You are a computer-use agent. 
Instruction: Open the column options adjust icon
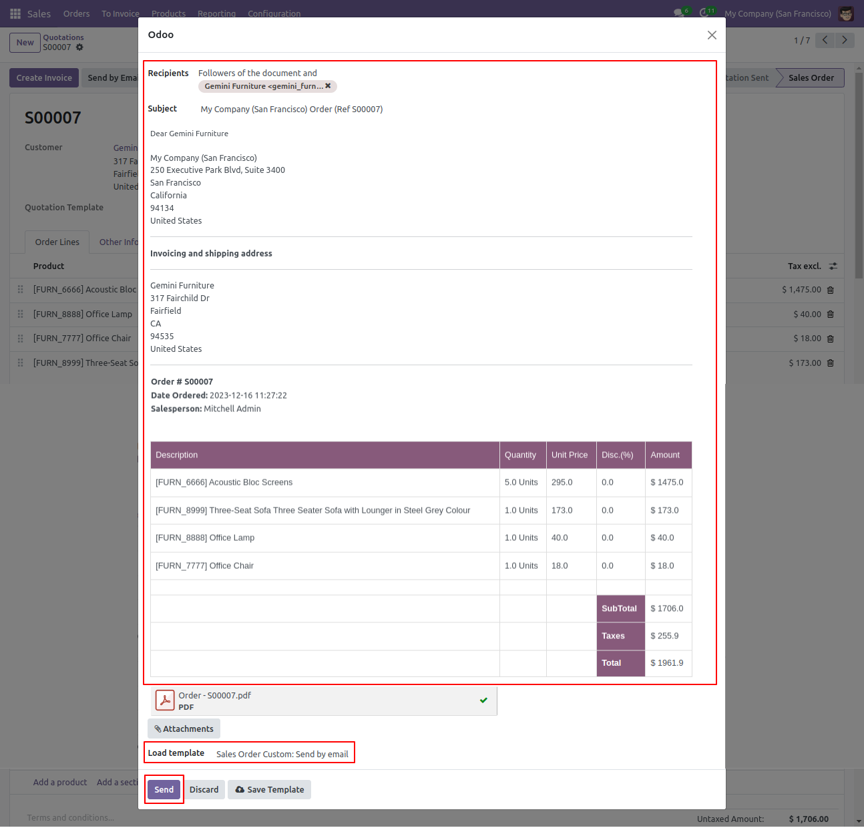click(x=833, y=266)
